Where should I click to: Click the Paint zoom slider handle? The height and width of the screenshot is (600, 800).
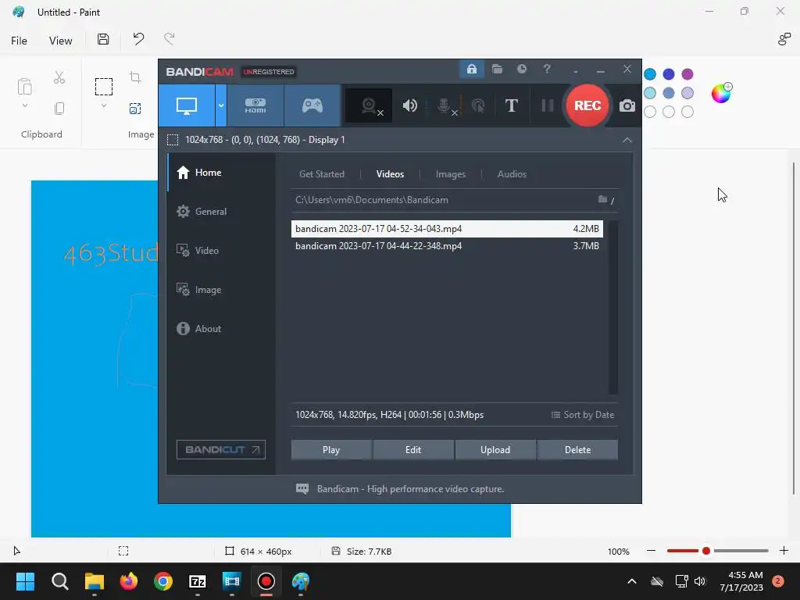click(706, 551)
